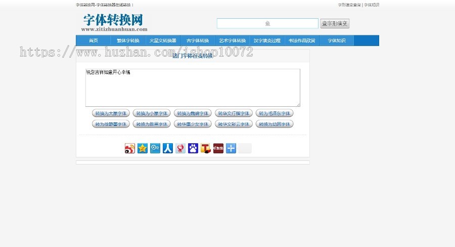Click the yellow T share icon
The width and height of the screenshot is (455, 247).
point(205,148)
